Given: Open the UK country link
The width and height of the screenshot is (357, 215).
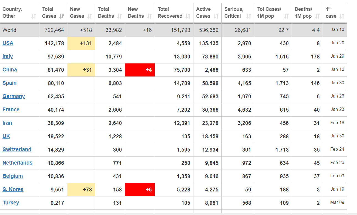Looking at the screenshot, I should 6,136.
